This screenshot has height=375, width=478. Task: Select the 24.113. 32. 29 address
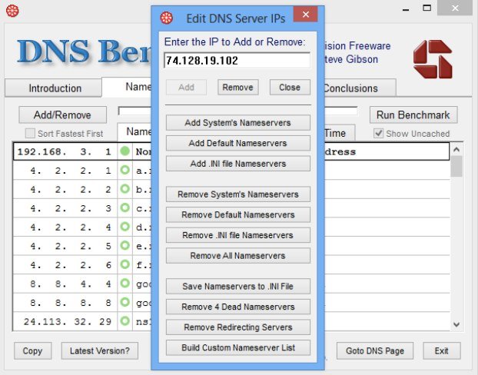pyautogui.click(x=68, y=321)
